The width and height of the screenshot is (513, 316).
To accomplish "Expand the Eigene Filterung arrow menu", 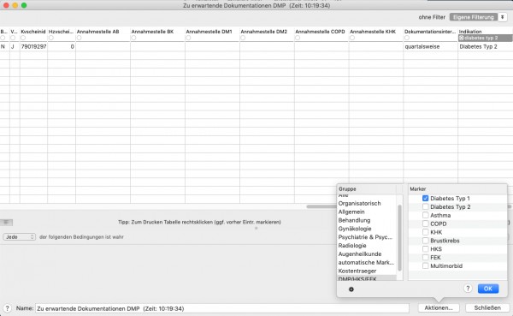I will [x=503, y=17].
